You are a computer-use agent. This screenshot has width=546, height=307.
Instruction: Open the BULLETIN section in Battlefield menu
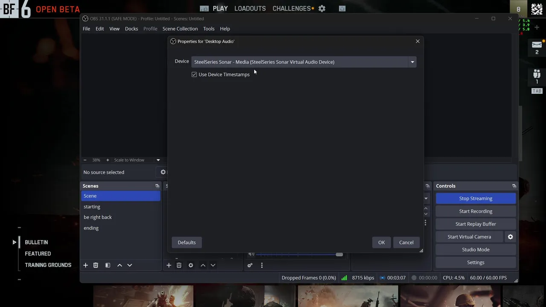[x=36, y=242]
